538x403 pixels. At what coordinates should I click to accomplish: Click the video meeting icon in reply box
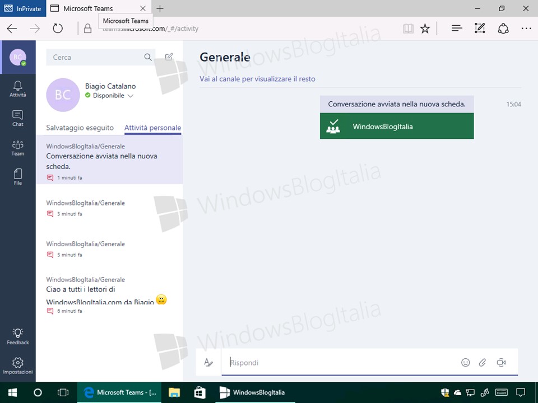coord(501,362)
